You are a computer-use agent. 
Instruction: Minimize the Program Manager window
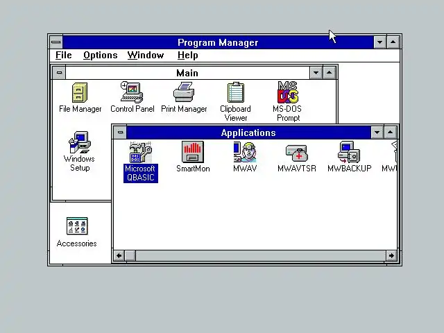[379, 42]
